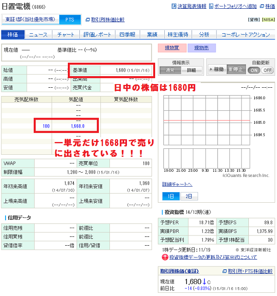The height and width of the screenshot is (296, 277).
Task: Open the 業績 tab
Action: point(152,35)
